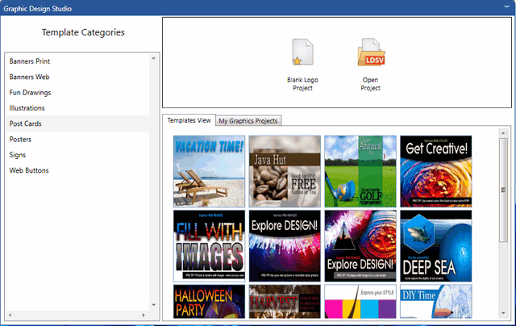Click the Open Project folder icon
Image resolution: width=516 pixels, height=326 pixels.
point(371,55)
